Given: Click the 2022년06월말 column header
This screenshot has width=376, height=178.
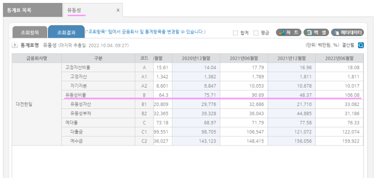Looking at the screenshot, I should pos(340,58).
